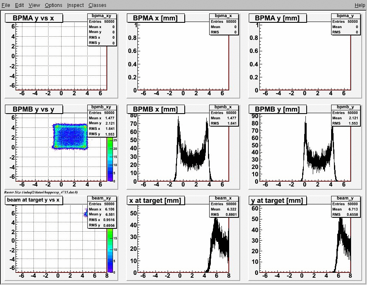
Task: Click 'Entries 50000' in bpma_x stats
Action: [x=224, y=22]
